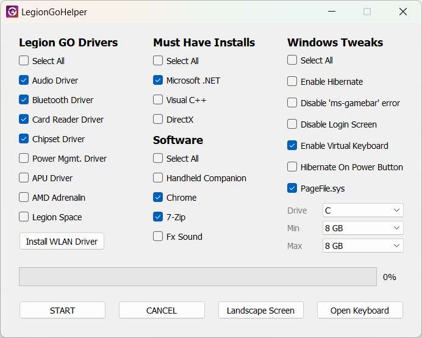Check Select All under Must Have Installs
Viewport: 422px width, 338px height.
(158, 60)
